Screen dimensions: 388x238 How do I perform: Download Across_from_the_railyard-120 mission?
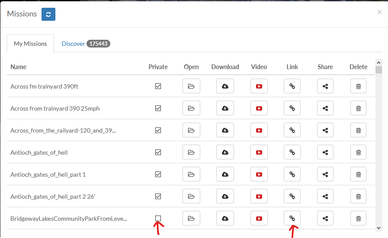(225, 130)
